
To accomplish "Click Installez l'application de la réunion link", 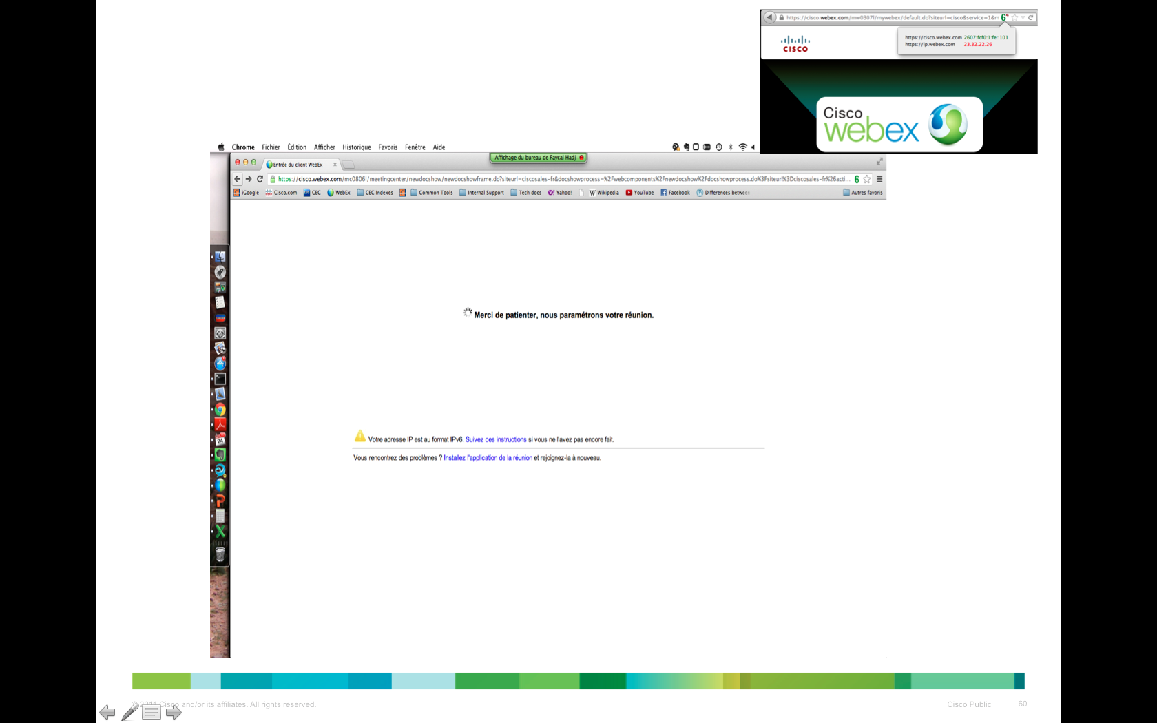I will pyautogui.click(x=488, y=458).
